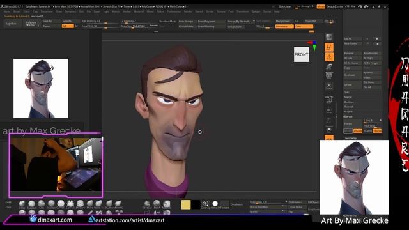The width and height of the screenshot is (409, 230).
Task: Open the Alpha white circle thumbnail
Action: click(215, 204)
